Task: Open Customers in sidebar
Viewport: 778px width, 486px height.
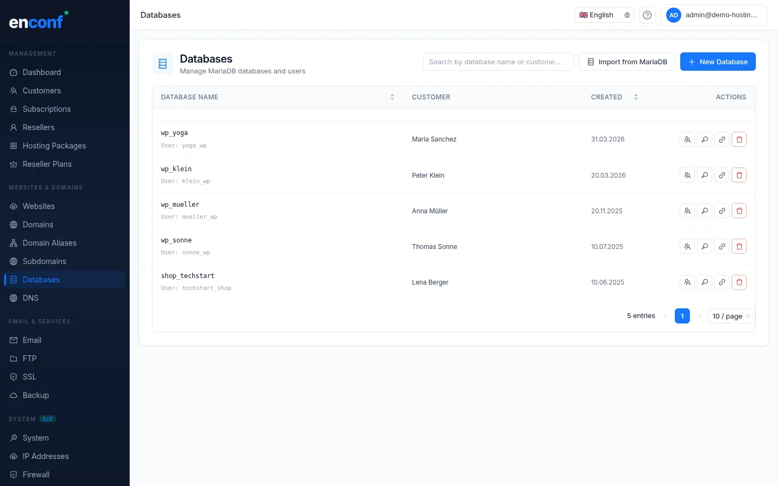Action: (65, 91)
